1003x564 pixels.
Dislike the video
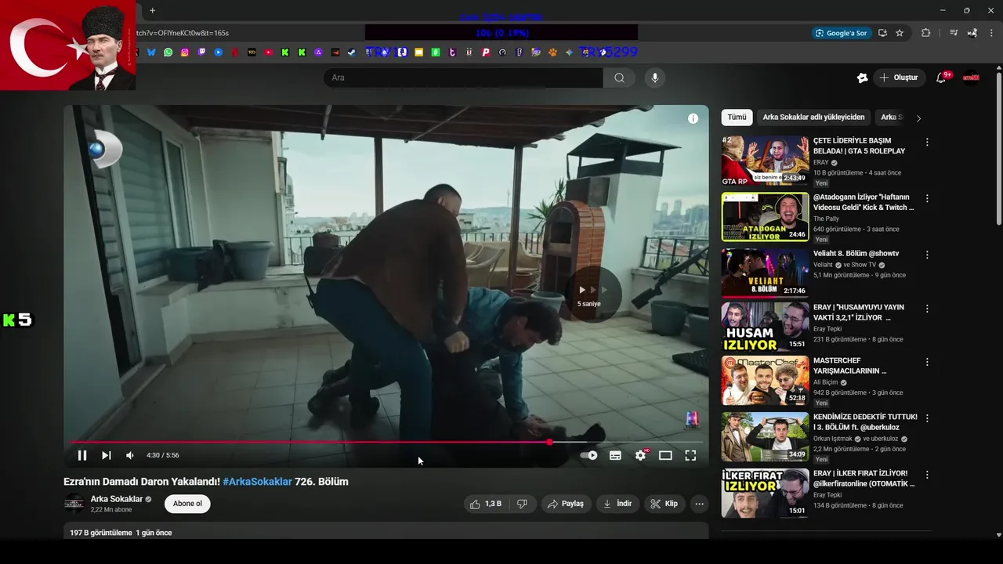tap(522, 504)
